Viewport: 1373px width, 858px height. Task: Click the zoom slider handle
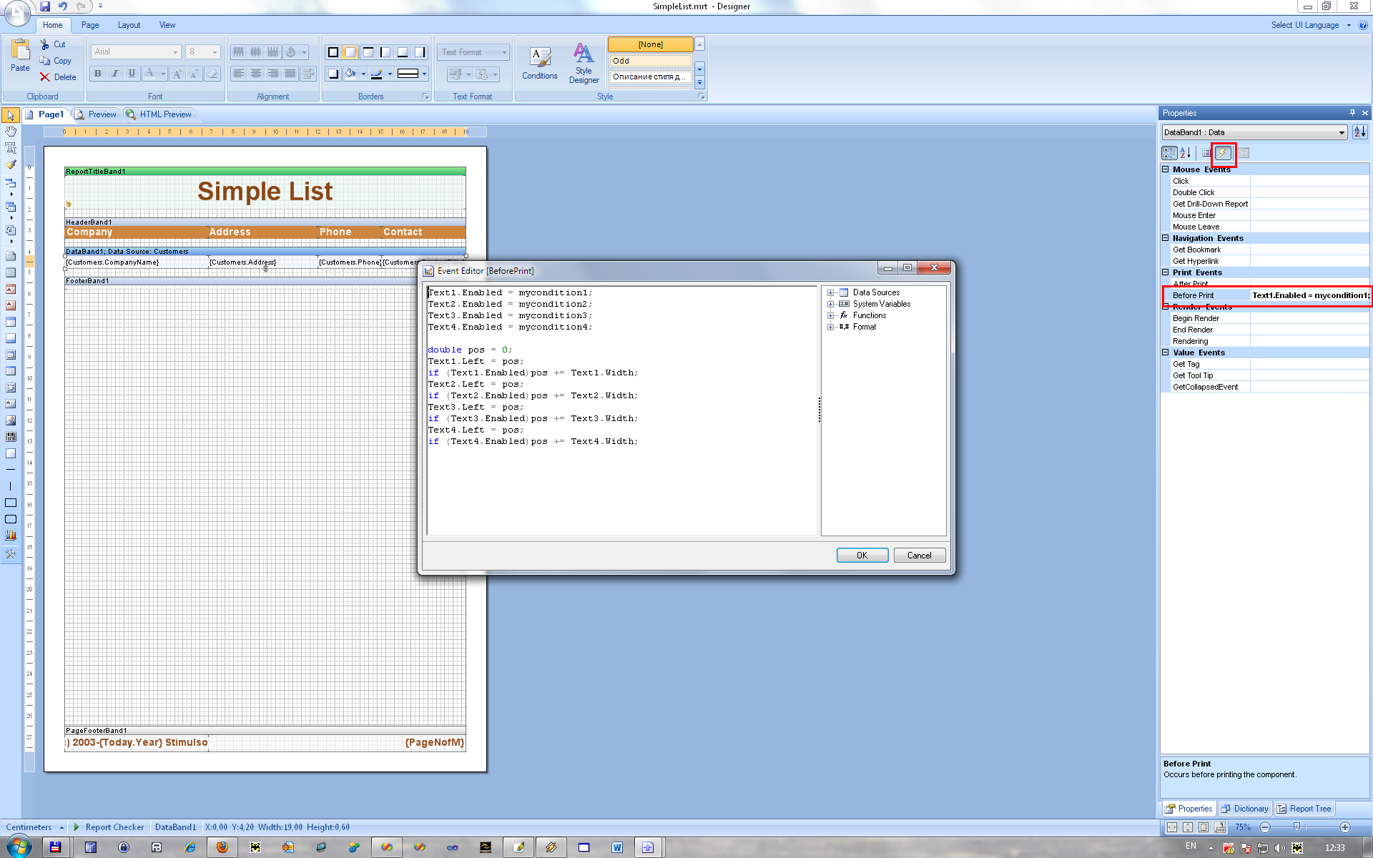click(x=1296, y=827)
